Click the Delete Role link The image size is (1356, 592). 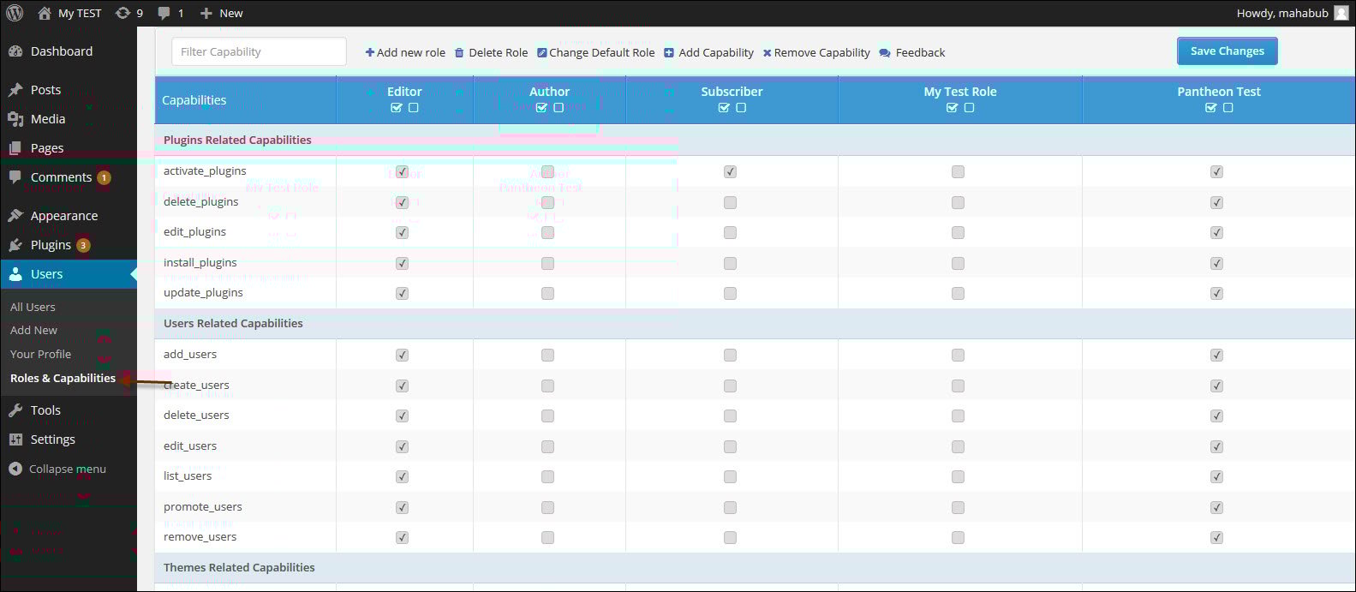click(x=499, y=53)
